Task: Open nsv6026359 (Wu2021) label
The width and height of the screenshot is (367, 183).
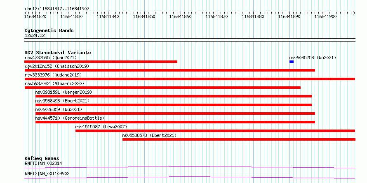Action: pos(59,109)
